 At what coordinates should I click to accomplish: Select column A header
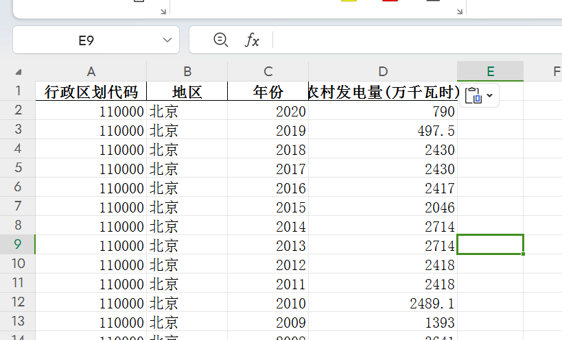(x=91, y=71)
